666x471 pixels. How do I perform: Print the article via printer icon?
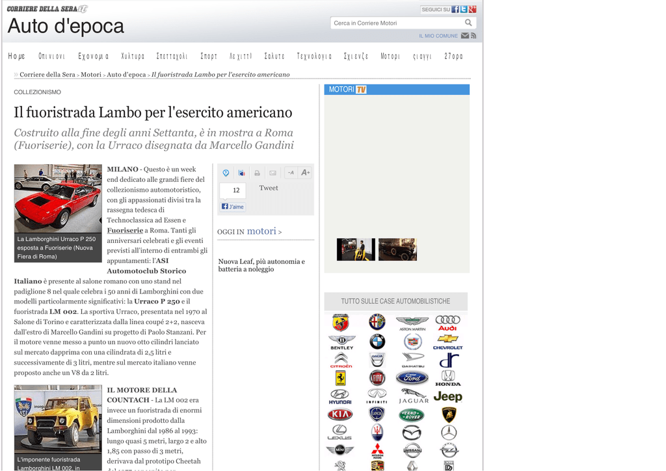257,173
